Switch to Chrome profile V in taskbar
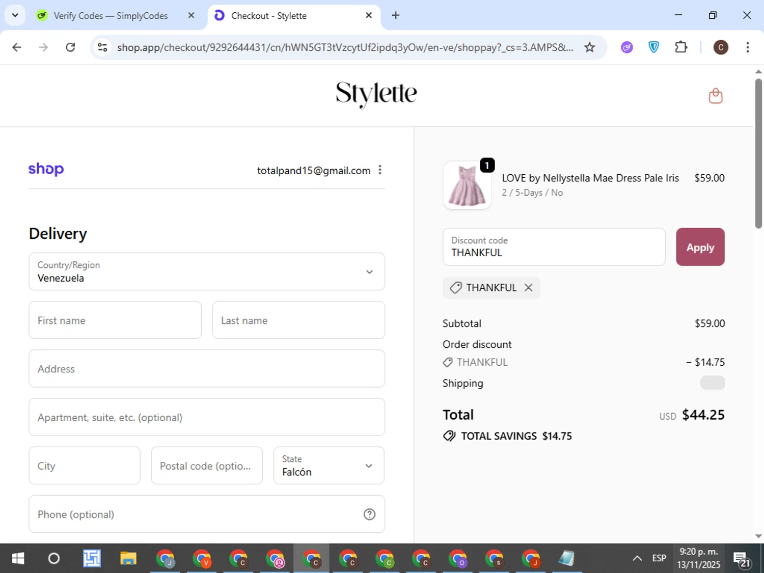 click(x=202, y=559)
